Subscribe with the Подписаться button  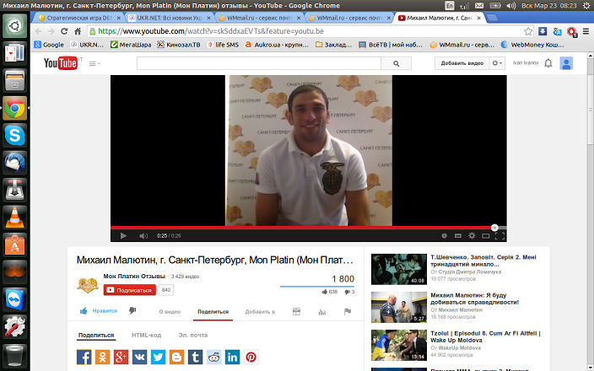[x=129, y=290]
